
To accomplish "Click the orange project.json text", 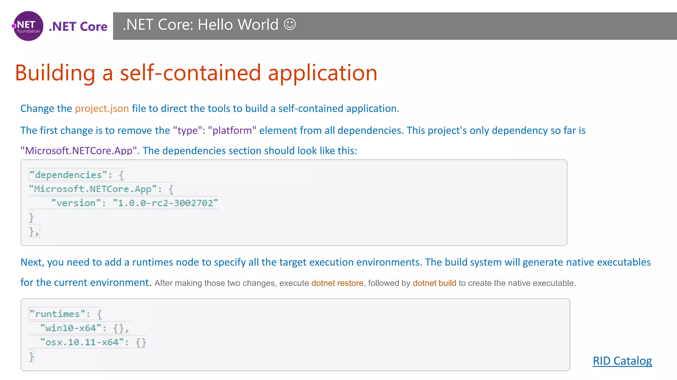I will tap(102, 109).
